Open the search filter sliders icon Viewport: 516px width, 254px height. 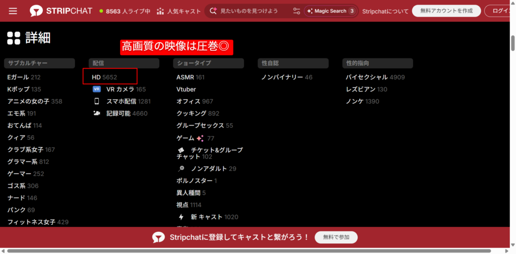tap(296, 11)
